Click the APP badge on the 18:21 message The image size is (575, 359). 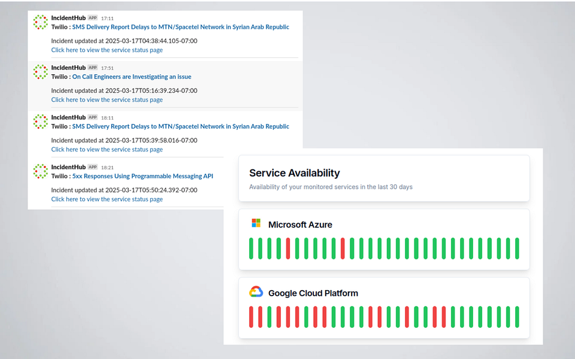click(x=93, y=167)
